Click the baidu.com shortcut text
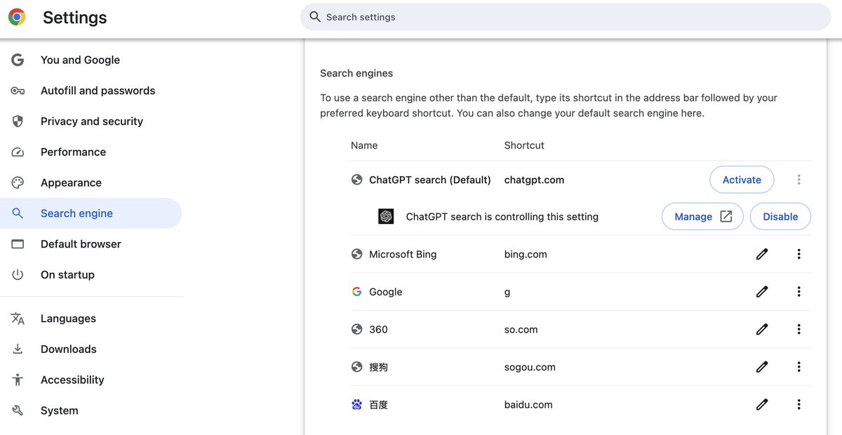Screen dimensions: 842x435 (528, 404)
